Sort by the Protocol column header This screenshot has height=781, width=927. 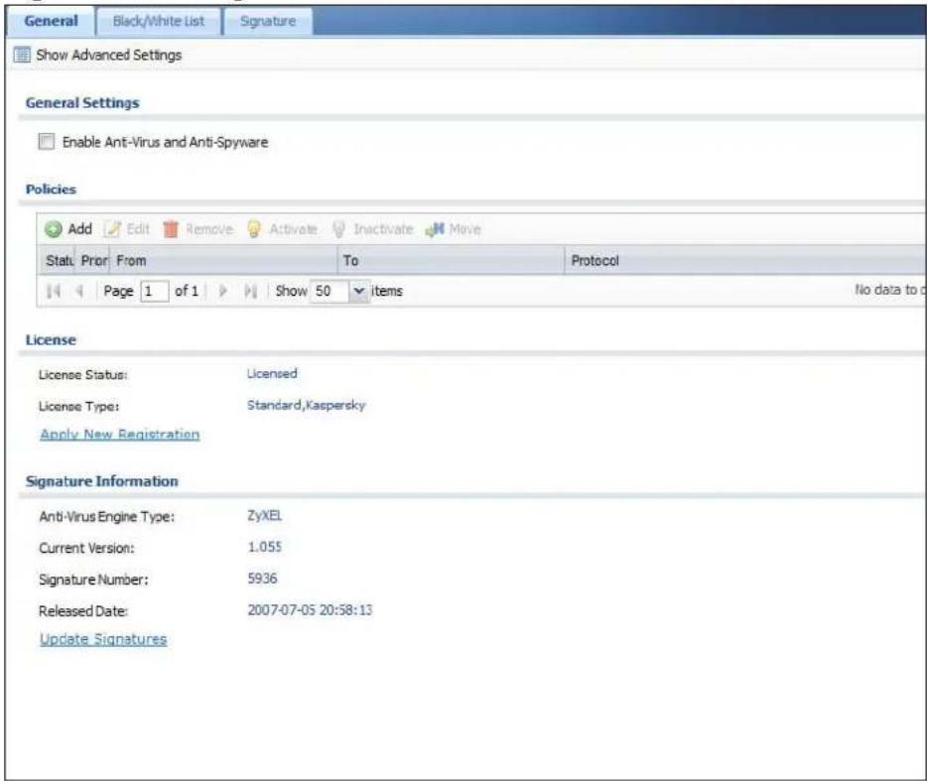[x=745, y=261]
